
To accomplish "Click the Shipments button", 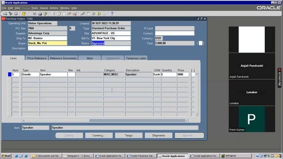I will click(x=158, y=136).
